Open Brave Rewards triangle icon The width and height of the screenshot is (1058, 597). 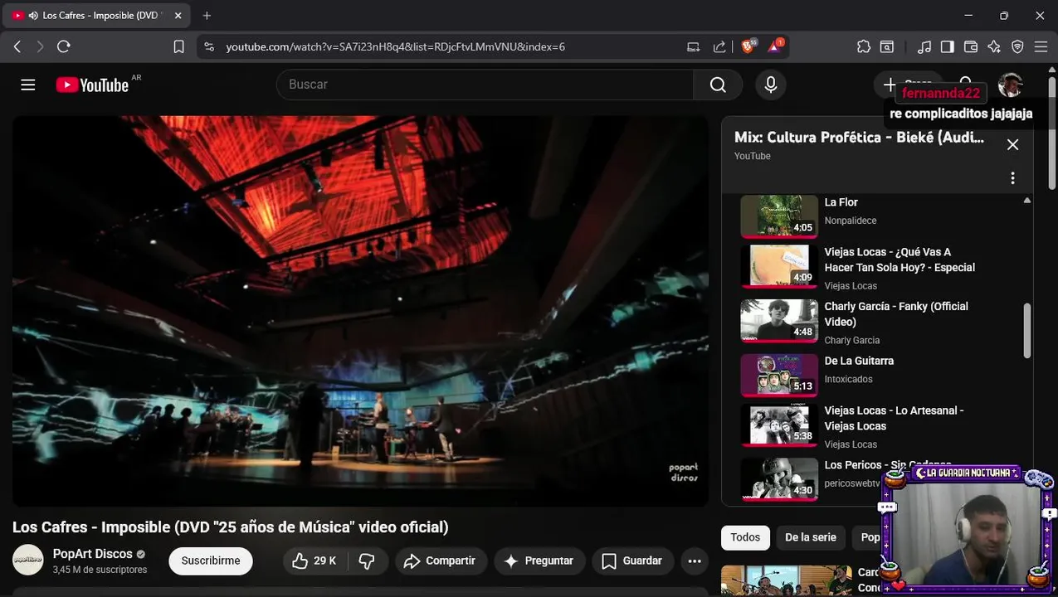coord(775,46)
